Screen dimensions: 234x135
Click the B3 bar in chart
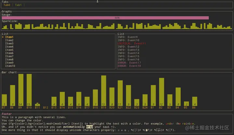170,100
